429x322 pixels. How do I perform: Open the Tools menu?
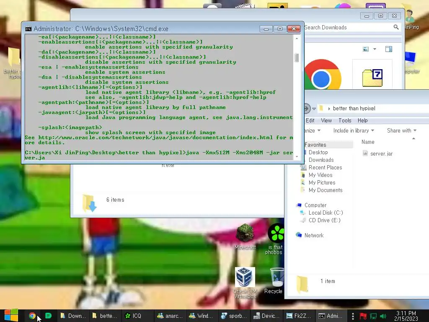tap(345, 120)
